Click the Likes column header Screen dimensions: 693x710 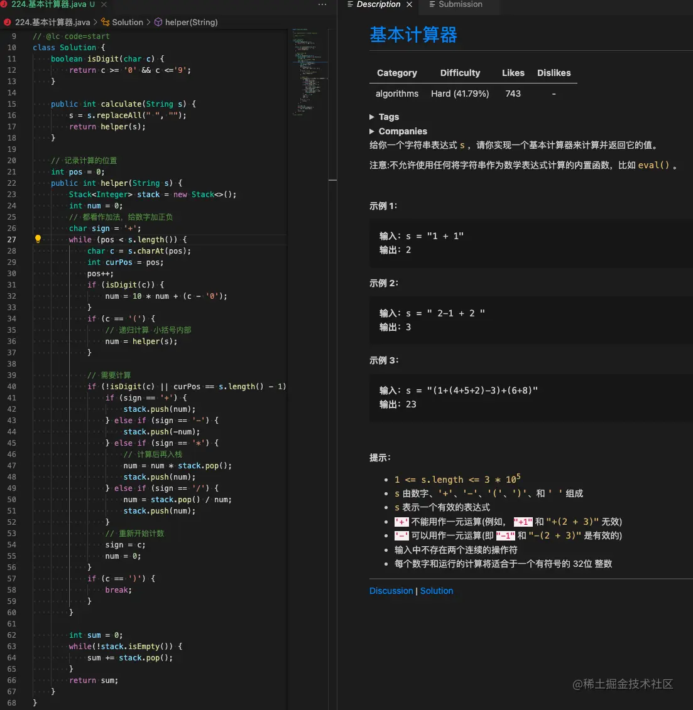click(513, 73)
